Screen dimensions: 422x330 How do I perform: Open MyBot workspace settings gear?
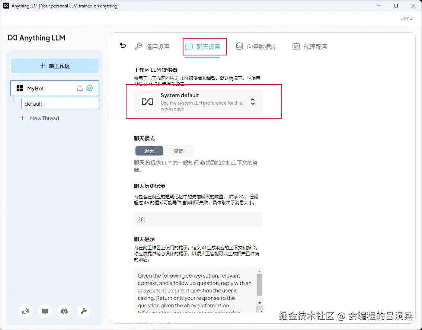click(90, 88)
